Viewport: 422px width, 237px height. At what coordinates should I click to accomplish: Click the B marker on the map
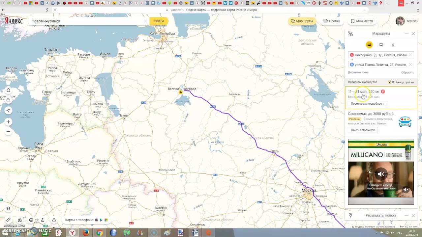(182, 87)
